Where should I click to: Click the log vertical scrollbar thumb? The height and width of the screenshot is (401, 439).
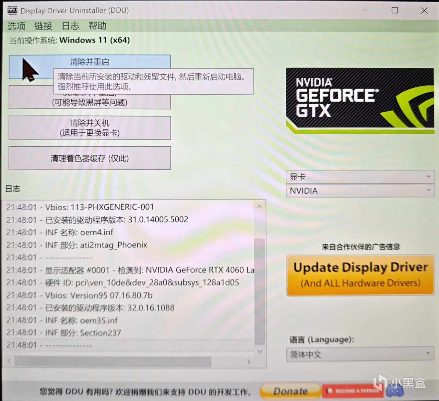click(260, 291)
